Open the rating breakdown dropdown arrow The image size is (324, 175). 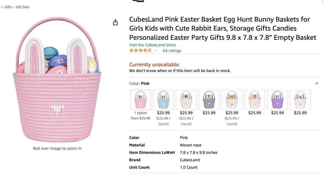coord(155,51)
